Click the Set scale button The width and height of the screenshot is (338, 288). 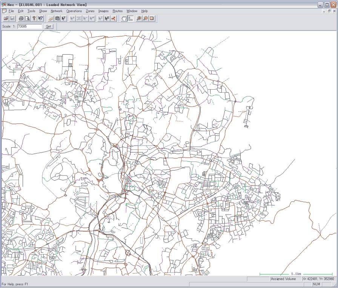49,26
